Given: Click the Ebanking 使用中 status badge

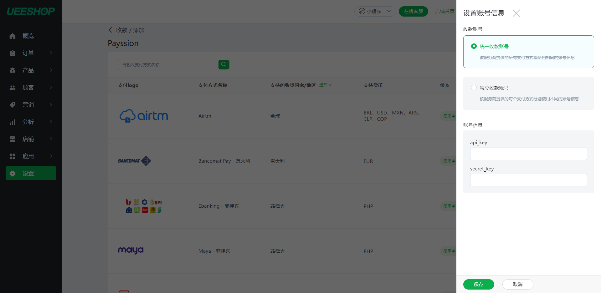Looking at the screenshot, I should pos(449,206).
